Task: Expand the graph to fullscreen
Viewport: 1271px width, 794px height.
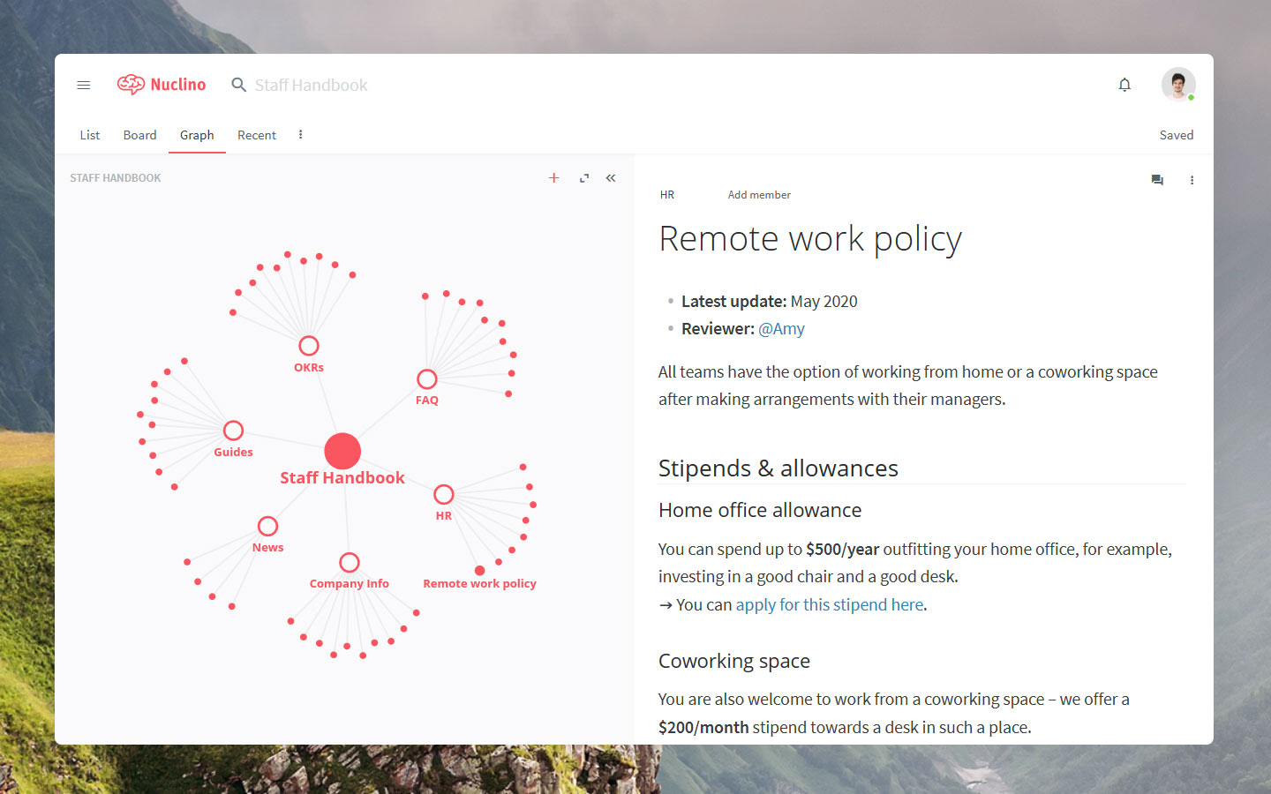Action: pos(583,177)
